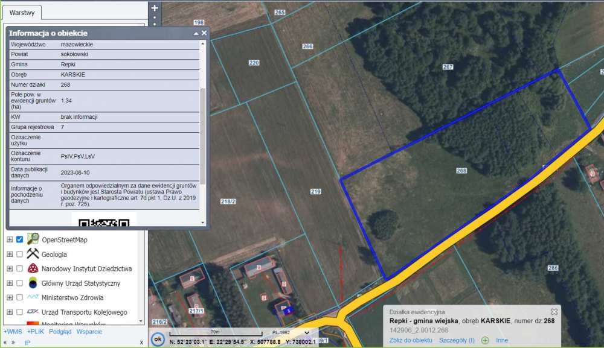Expand the Urząd Transportu Kolejowego group

pos(10,312)
